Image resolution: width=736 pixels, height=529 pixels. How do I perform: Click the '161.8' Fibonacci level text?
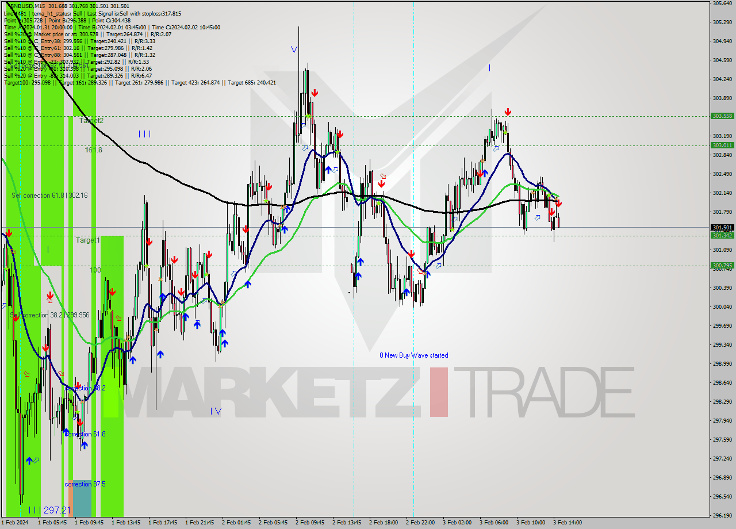[93, 150]
